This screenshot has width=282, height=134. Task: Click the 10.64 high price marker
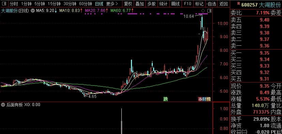[189, 16]
